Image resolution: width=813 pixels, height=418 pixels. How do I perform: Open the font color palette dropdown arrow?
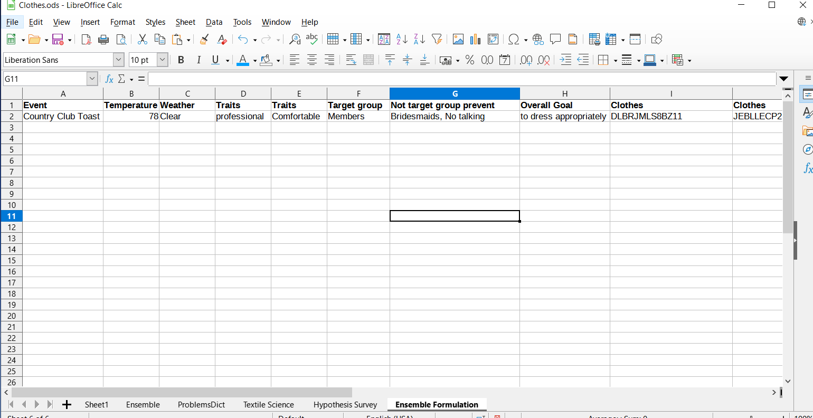tap(254, 60)
